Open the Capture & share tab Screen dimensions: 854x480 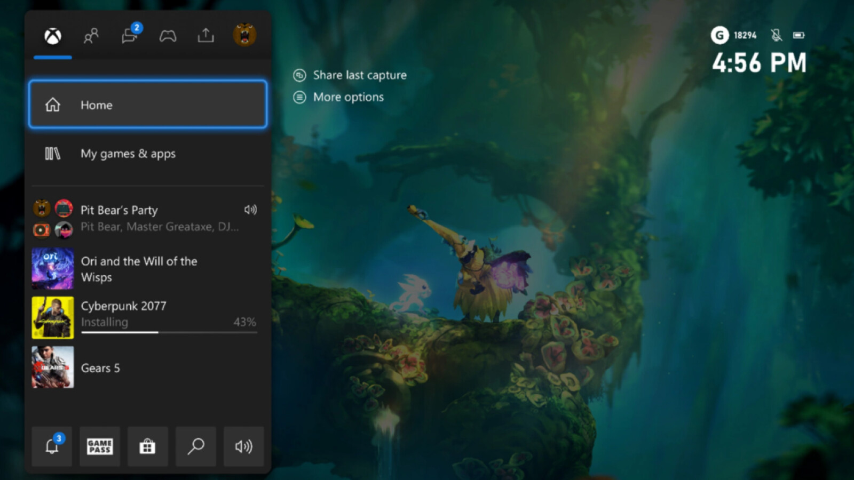tap(205, 36)
